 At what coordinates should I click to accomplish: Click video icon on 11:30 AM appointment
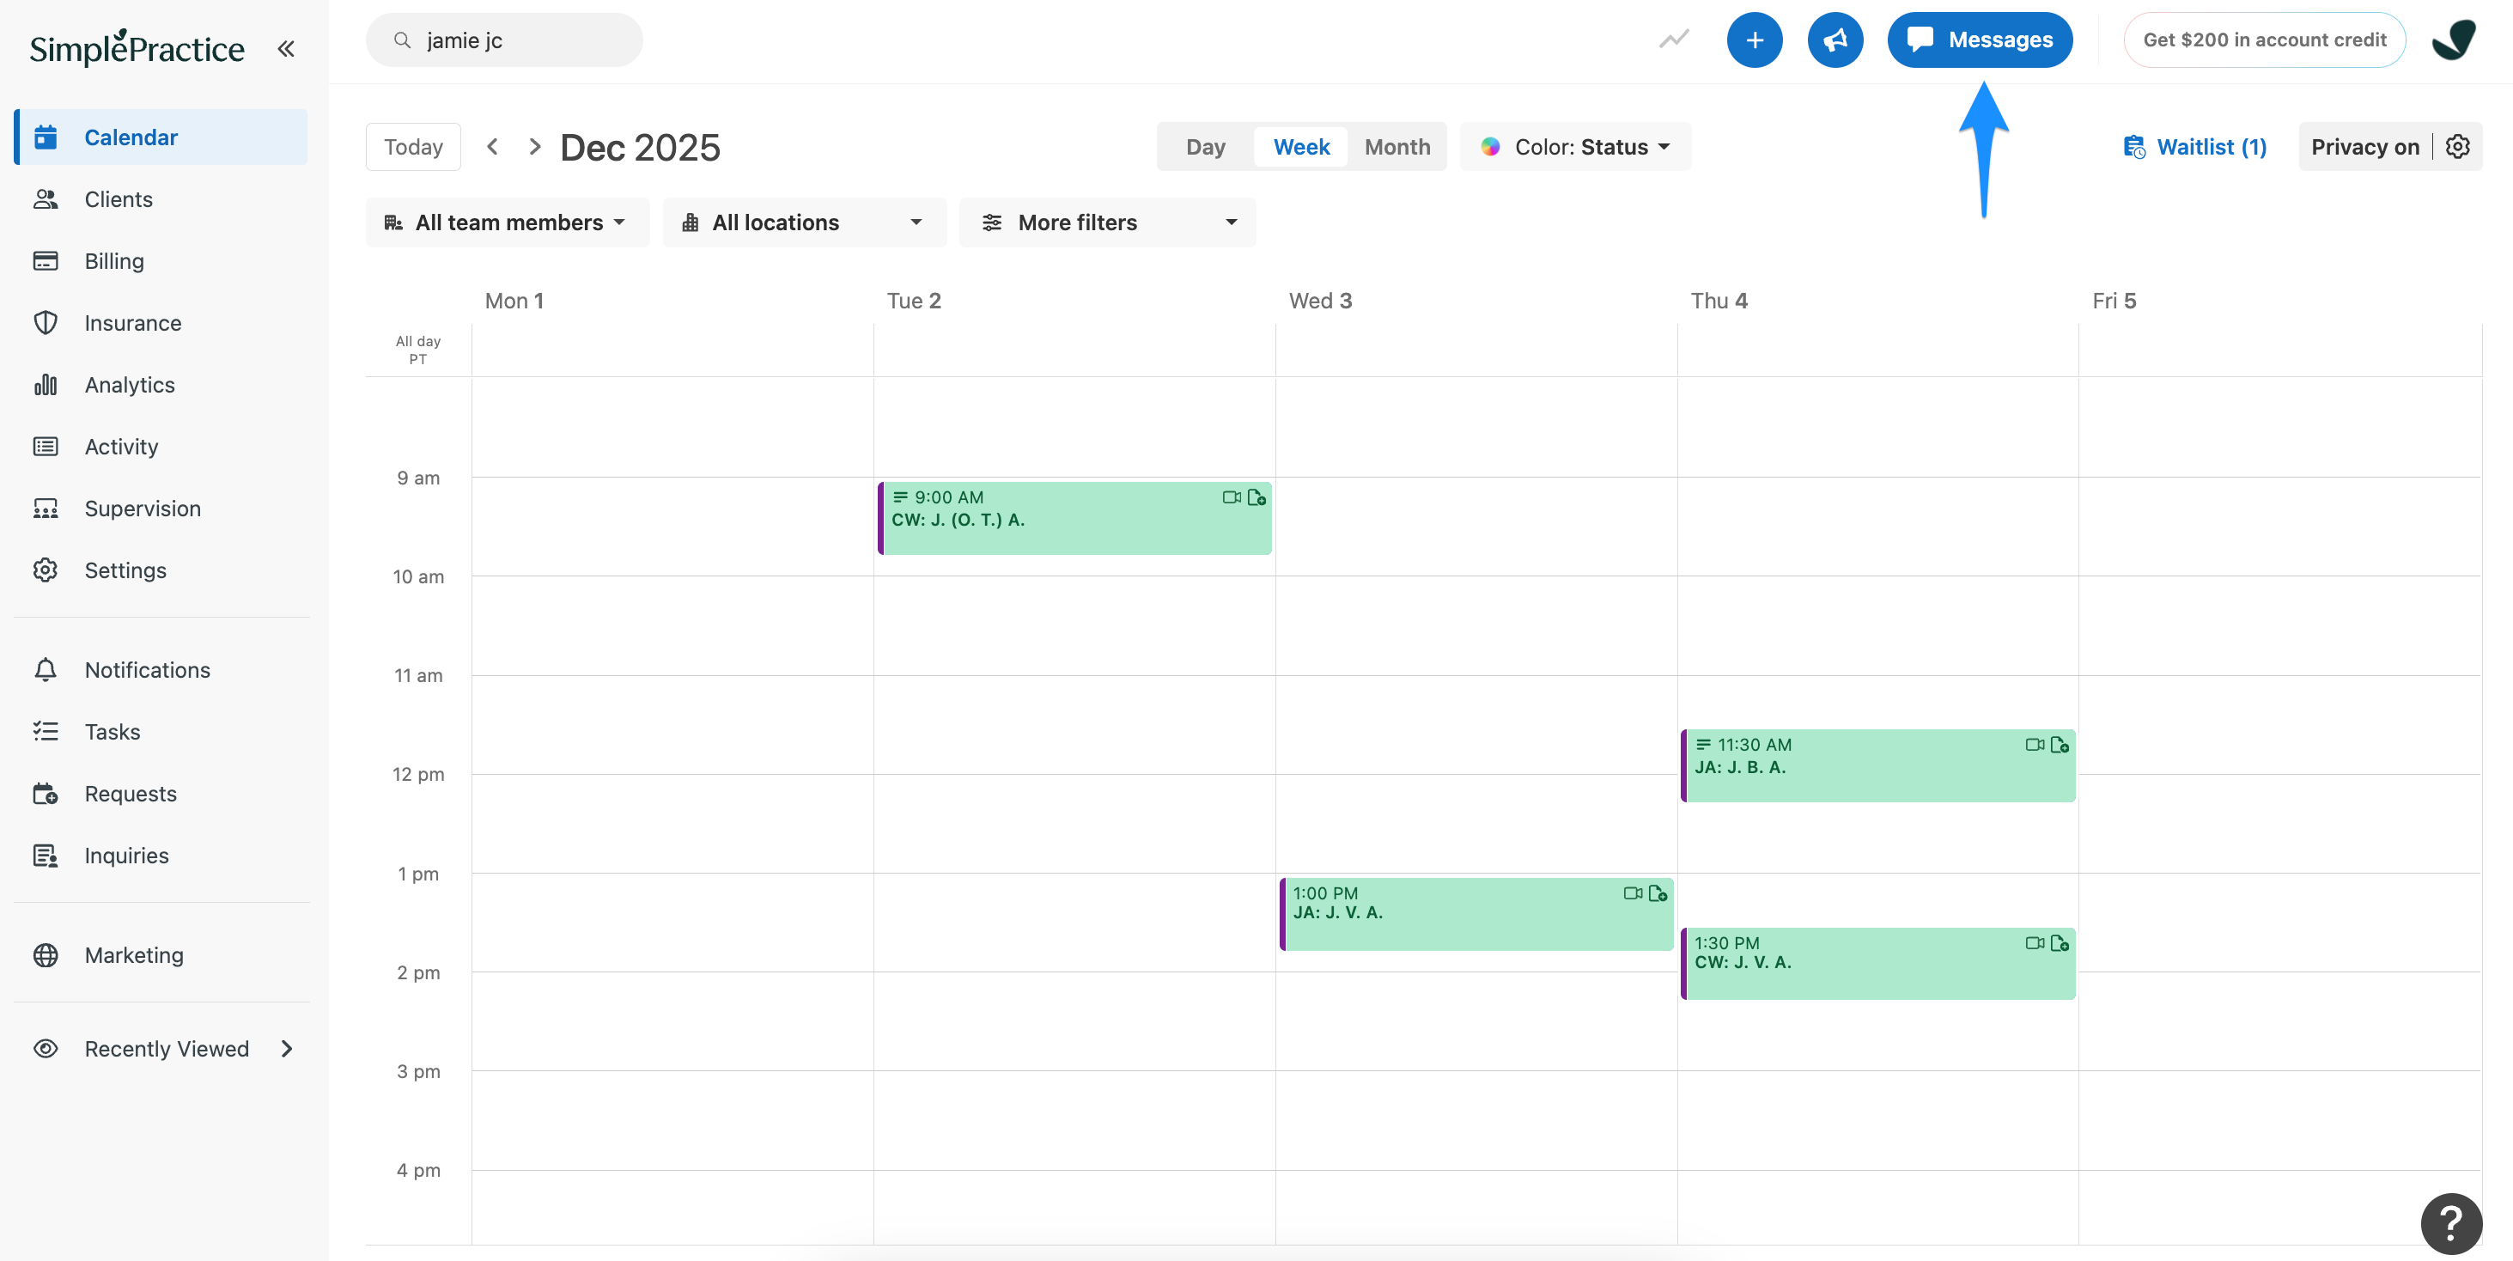2034,745
